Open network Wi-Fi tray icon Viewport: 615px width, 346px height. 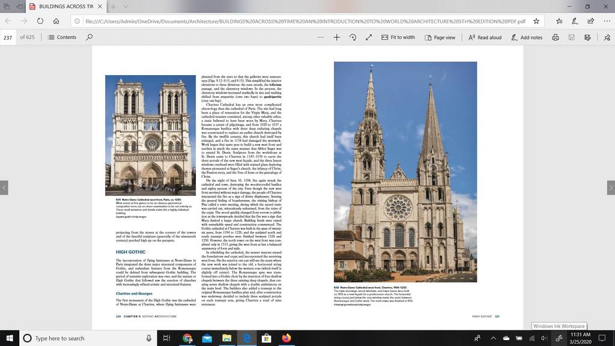coord(532,338)
